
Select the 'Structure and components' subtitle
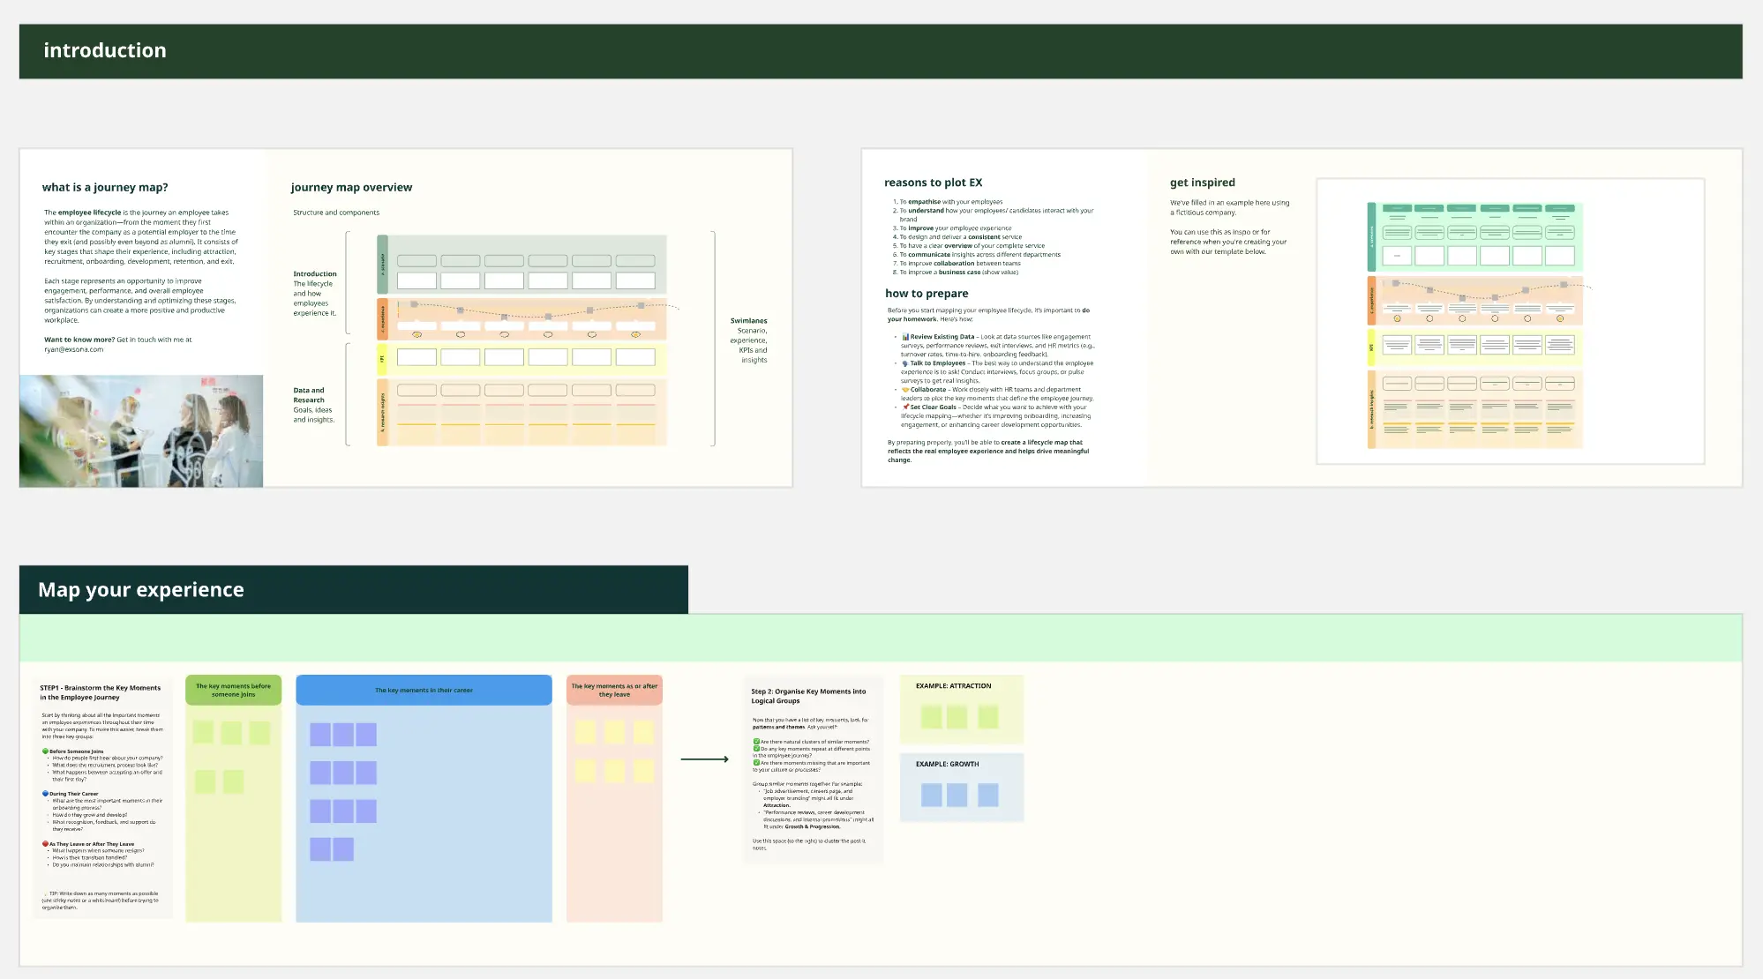336,213
